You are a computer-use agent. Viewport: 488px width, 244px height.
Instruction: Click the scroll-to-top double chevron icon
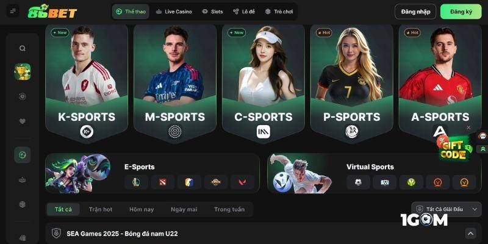(x=483, y=149)
